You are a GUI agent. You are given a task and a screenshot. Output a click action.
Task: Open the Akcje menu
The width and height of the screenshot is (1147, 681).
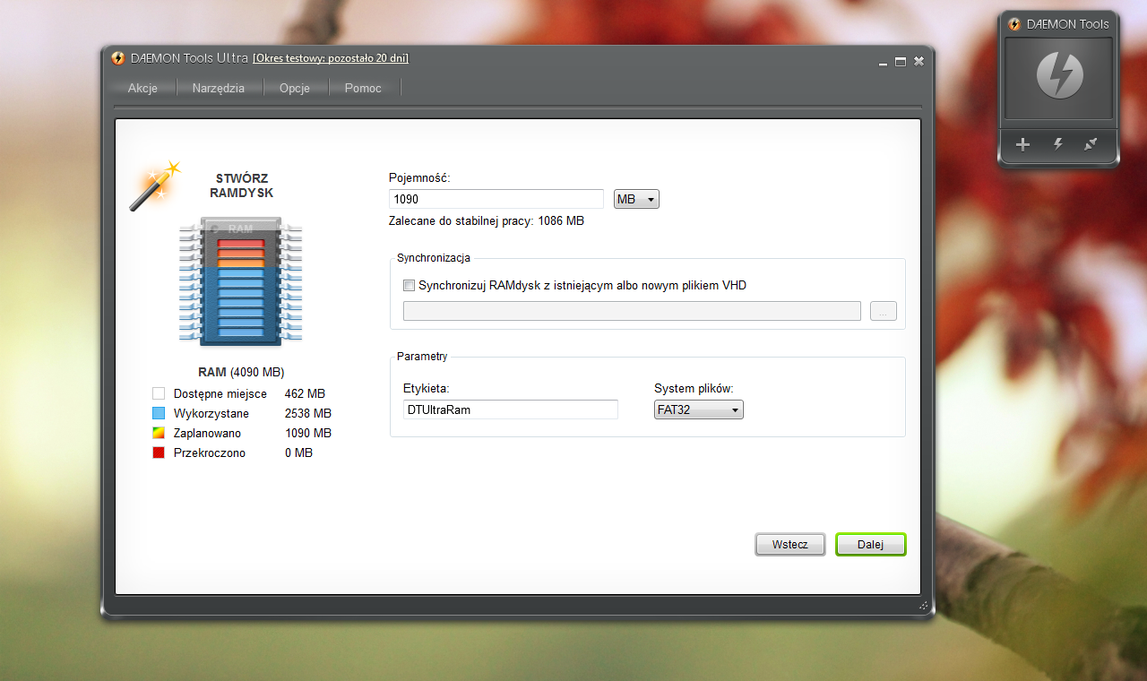142,88
